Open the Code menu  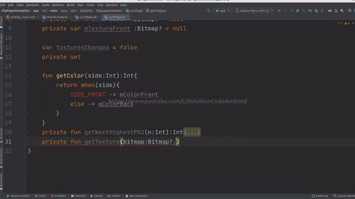pyautogui.click(x=45, y=5)
